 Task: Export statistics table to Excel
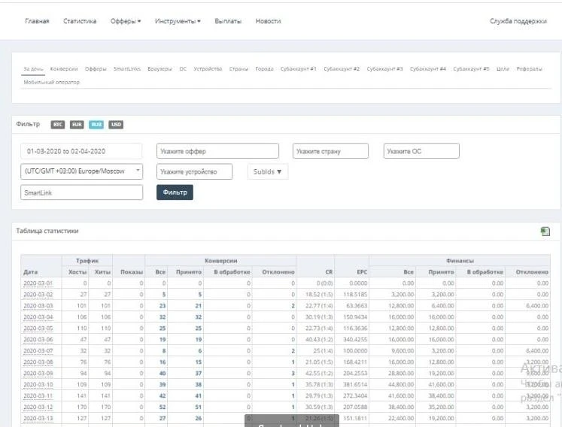[x=545, y=232]
